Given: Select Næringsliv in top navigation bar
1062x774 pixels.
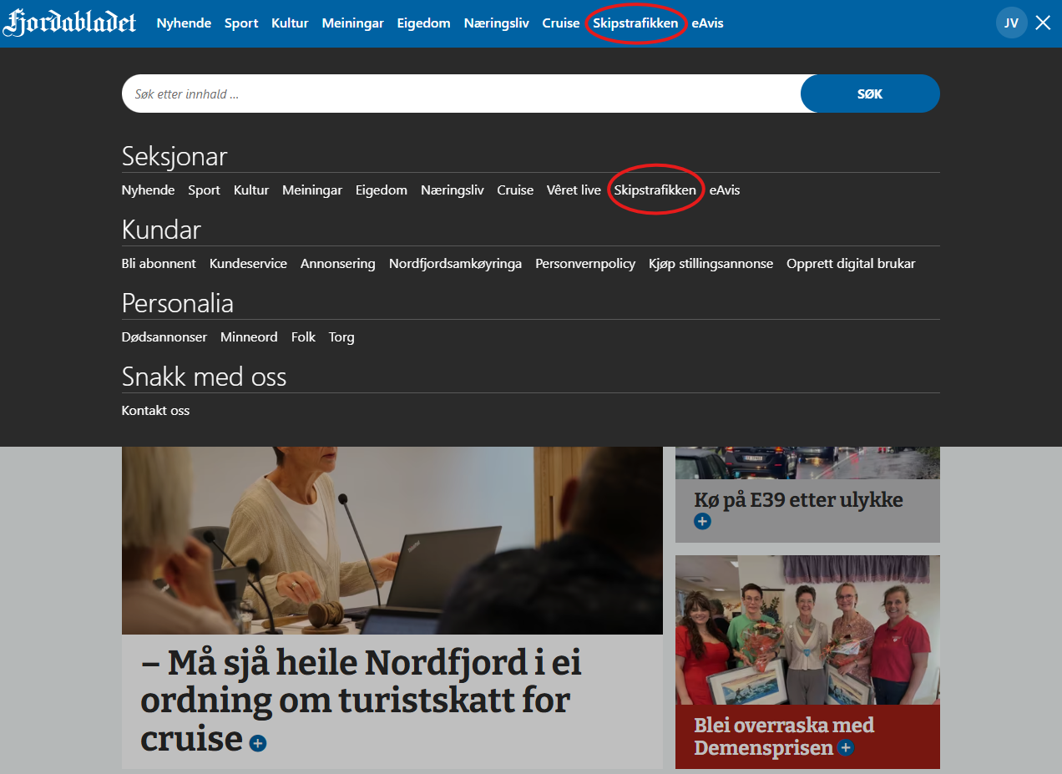Looking at the screenshot, I should pos(496,23).
